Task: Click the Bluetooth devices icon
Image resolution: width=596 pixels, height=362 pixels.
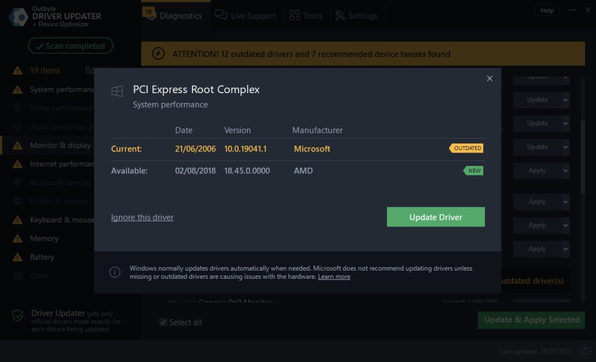Action: [x=17, y=182]
